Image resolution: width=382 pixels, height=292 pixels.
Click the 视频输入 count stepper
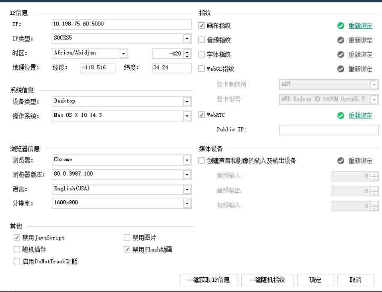pos(374,206)
